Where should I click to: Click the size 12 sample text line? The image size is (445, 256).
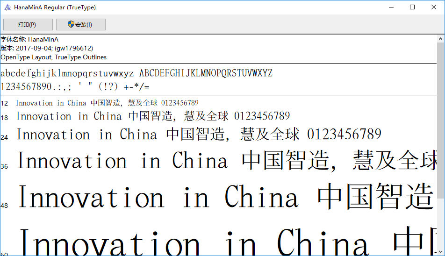[108, 103]
